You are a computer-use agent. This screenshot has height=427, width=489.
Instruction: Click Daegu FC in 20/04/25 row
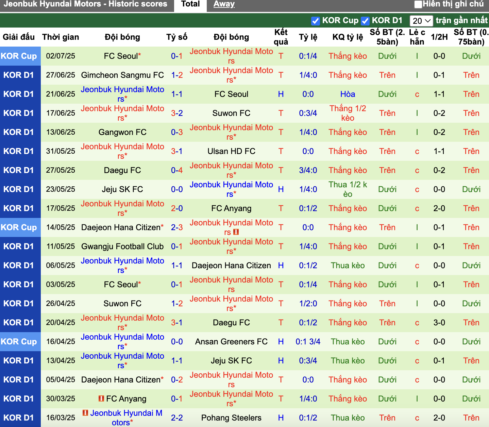pos(231,323)
